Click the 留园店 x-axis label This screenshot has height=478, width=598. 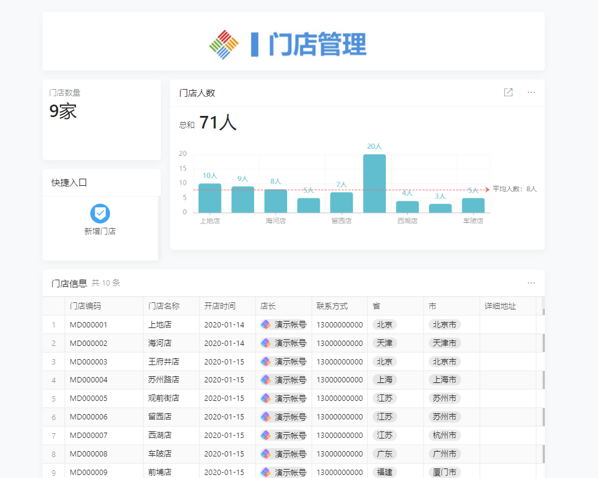[x=341, y=220]
